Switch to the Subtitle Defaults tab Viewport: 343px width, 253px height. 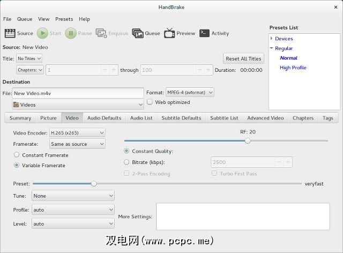[181, 118]
